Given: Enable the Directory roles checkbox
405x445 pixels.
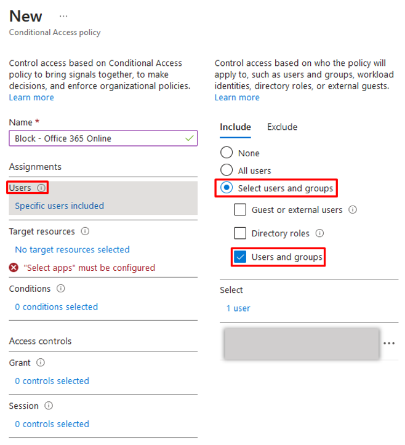Looking at the screenshot, I should (240, 233).
